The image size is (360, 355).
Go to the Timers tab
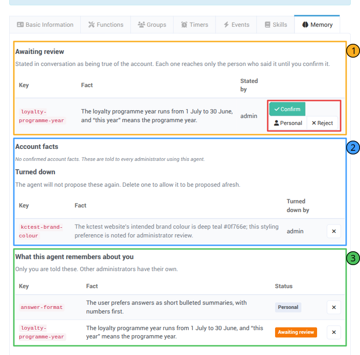pos(194,25)
